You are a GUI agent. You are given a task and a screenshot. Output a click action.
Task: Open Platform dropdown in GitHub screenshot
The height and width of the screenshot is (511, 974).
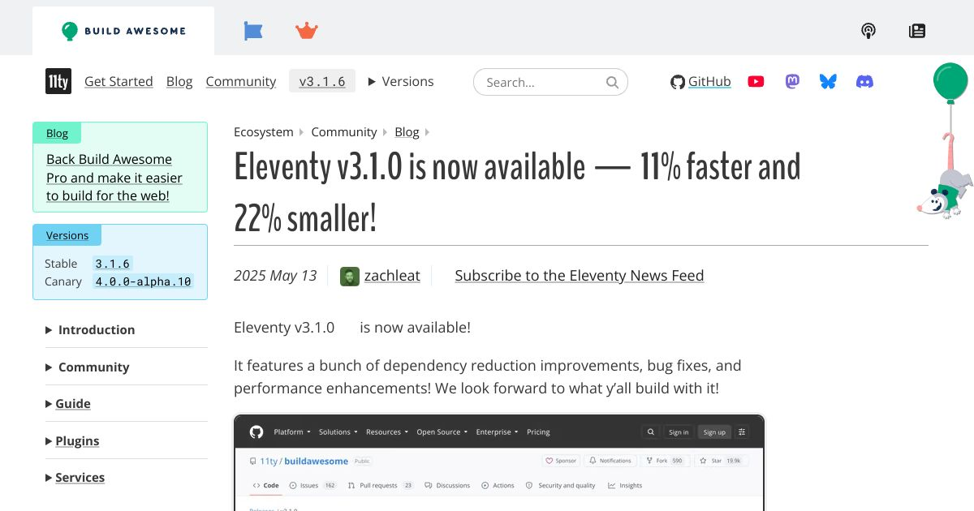click(291, 432)
